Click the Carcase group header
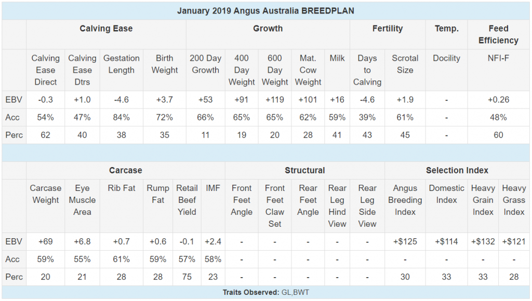532x301 pixels. [x=125, y=170]
